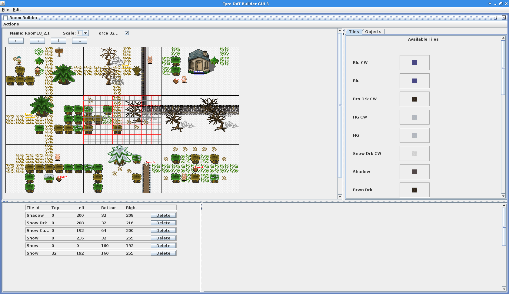
Task: Click the Right column header
Action: pos(131,208)
